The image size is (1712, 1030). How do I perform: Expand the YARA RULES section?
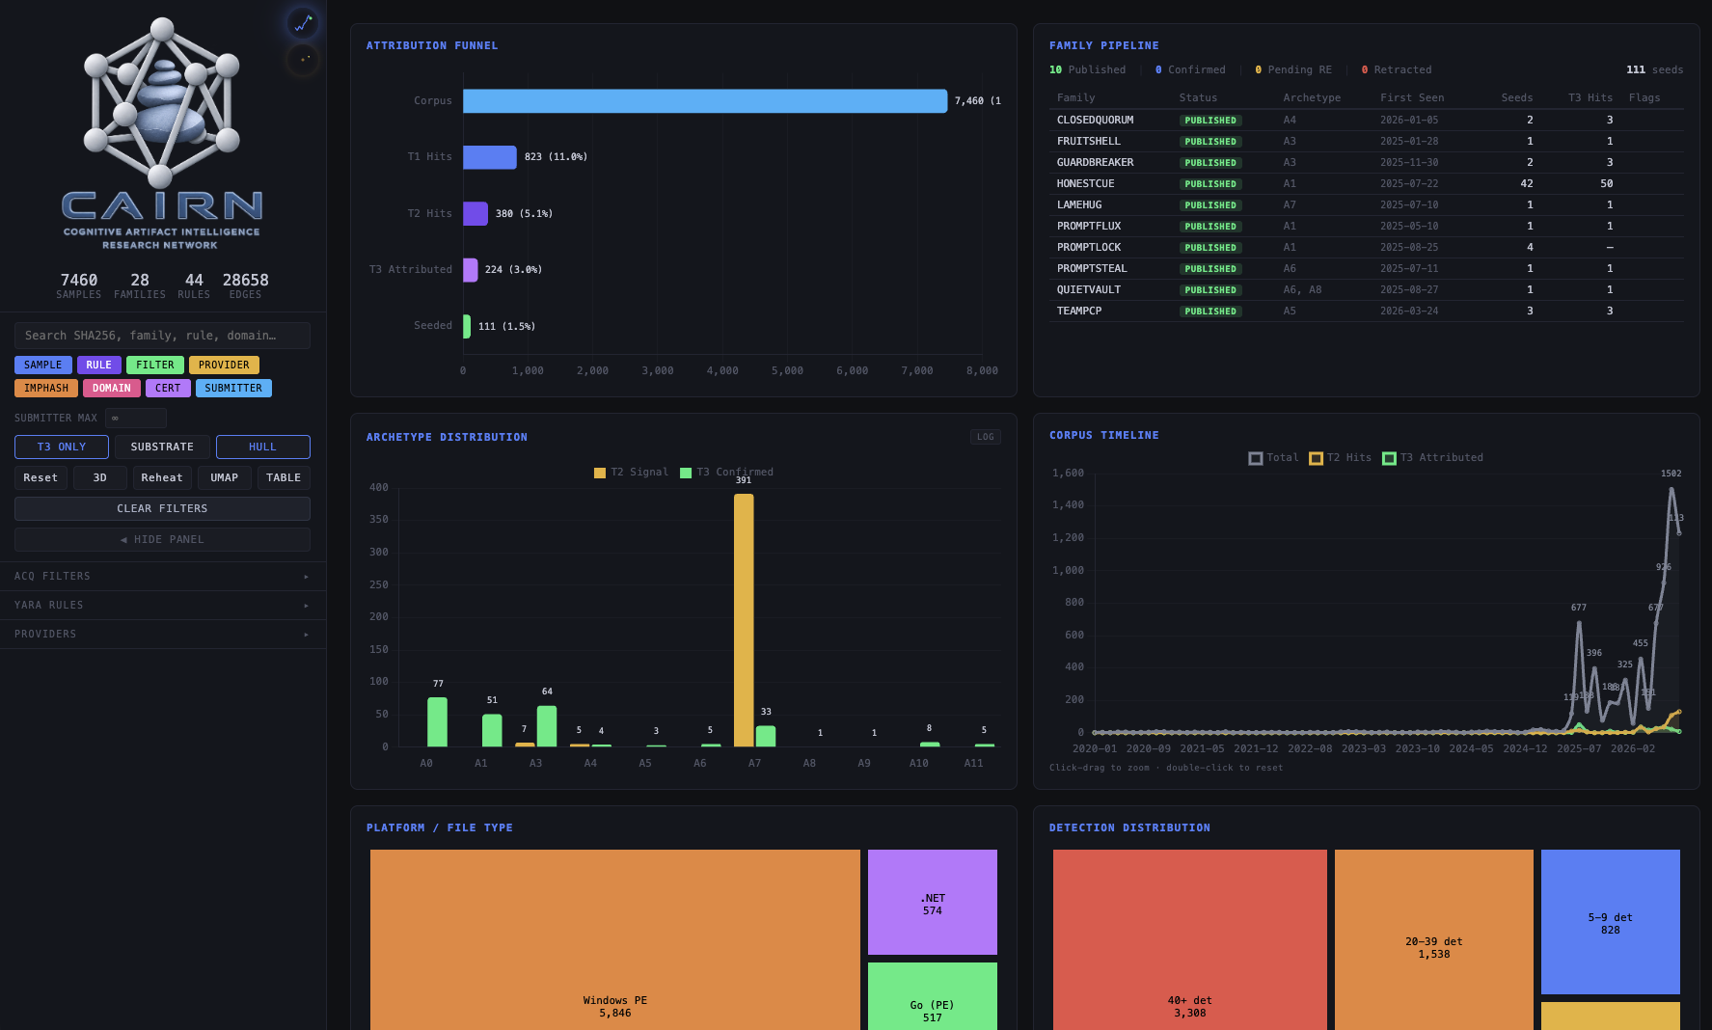163,606
